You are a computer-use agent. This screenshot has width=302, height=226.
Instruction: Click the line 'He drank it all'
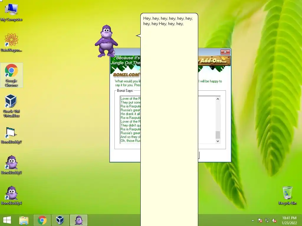(x=130, y=114)
